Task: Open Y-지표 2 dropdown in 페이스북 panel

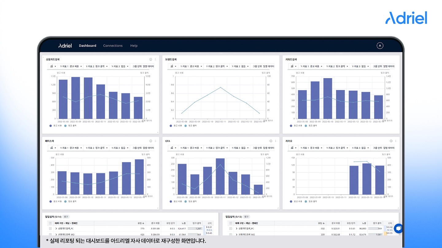Action: pyautogui.click(x=96, y=148)
